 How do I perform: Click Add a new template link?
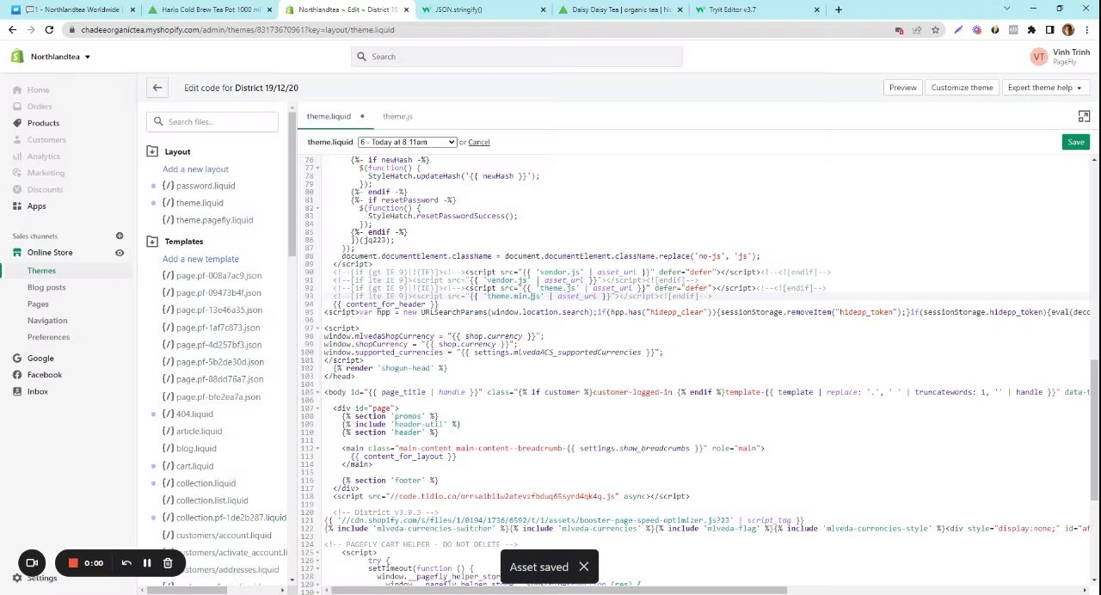point(200,259)
